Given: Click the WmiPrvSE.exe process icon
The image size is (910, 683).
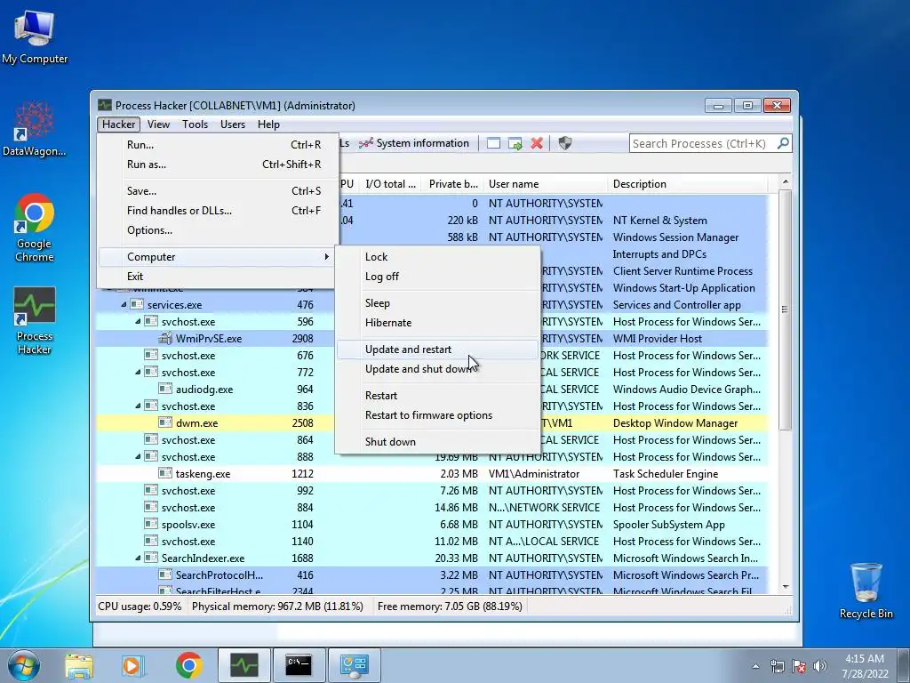Looking at the screenshot, I should 165,338.
